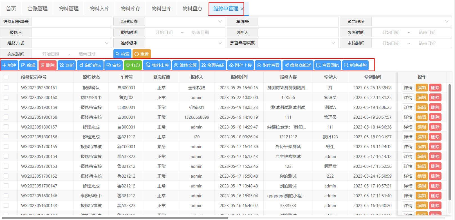This screenshot has width=455, height=220.
Task: Click the 维修记录单号 input field
Action: 71,22
